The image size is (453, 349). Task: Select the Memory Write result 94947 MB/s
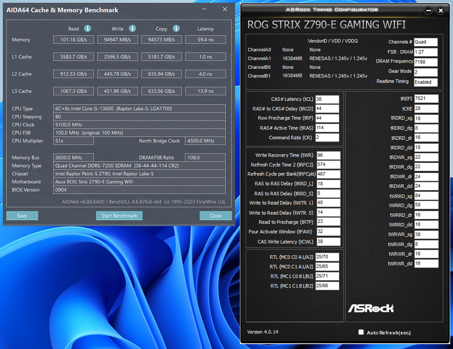pos(118,40)
